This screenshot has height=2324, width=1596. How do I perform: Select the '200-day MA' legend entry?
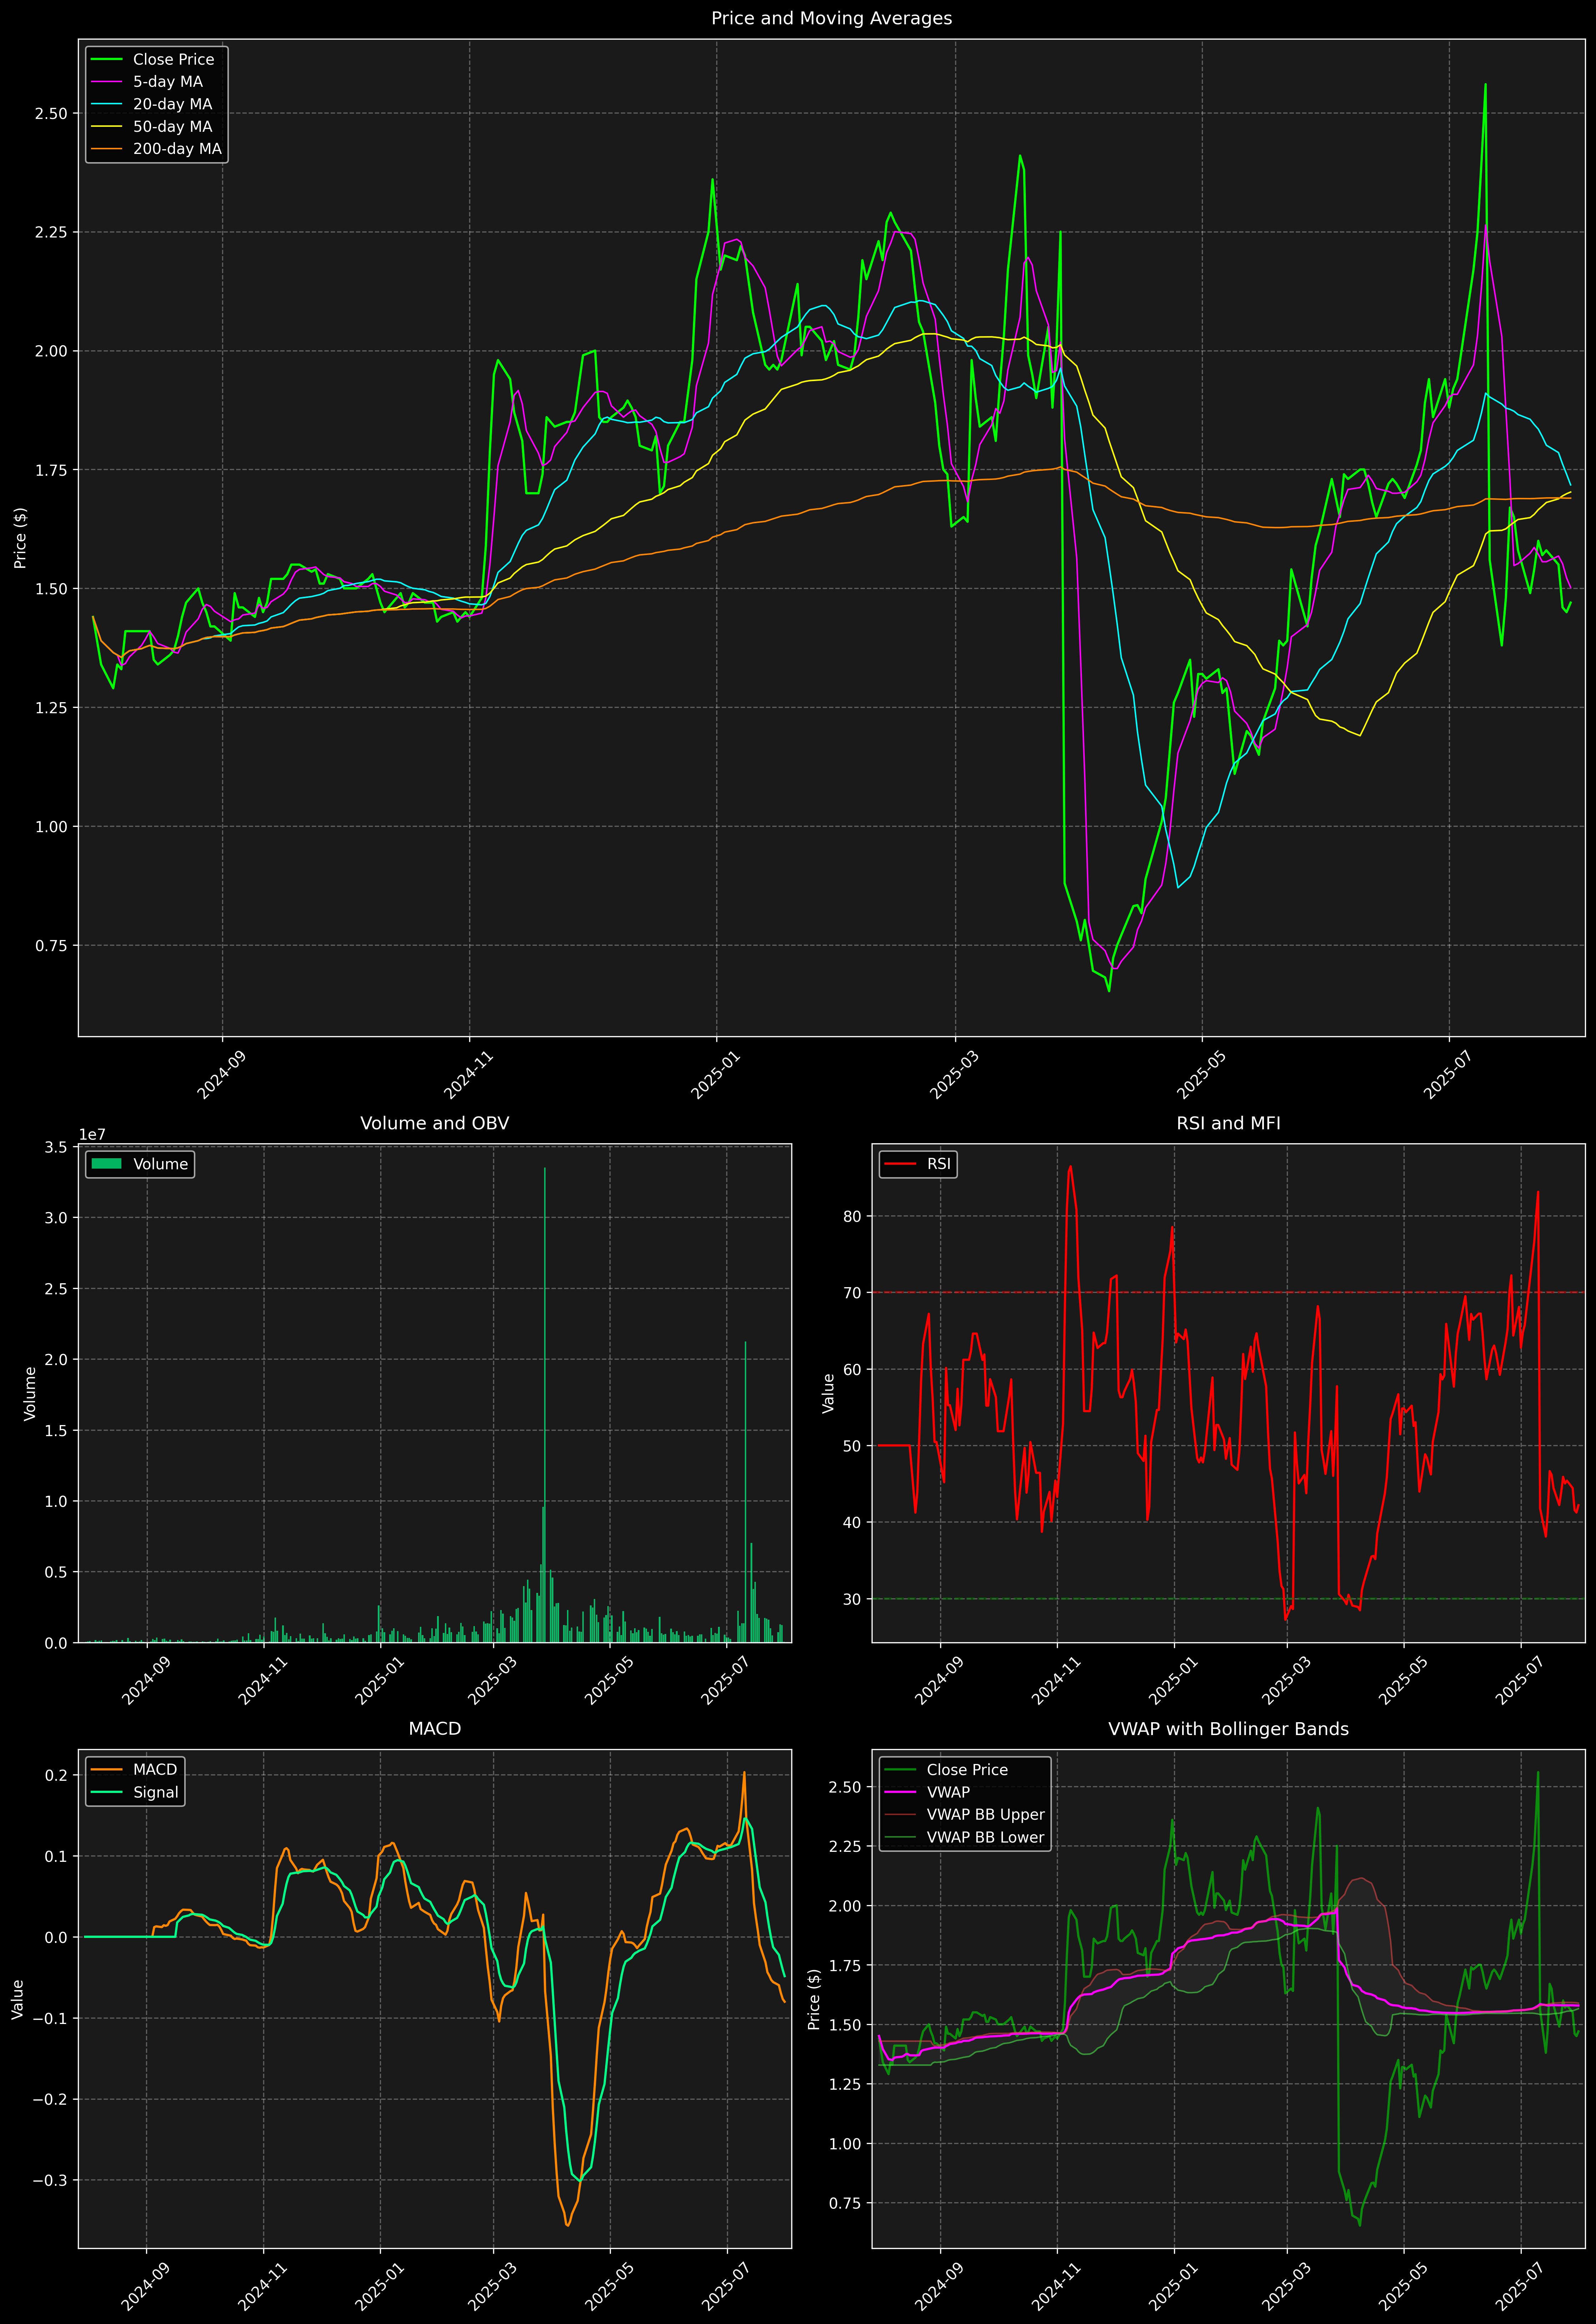click(x=177, y=149)
